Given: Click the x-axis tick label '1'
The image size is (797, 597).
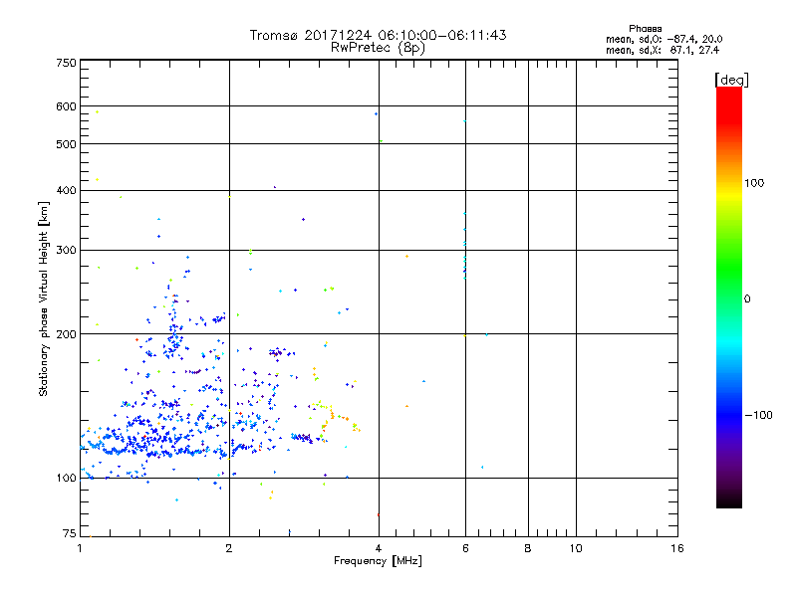Looking at the screenshot, I should pos(80,548).
